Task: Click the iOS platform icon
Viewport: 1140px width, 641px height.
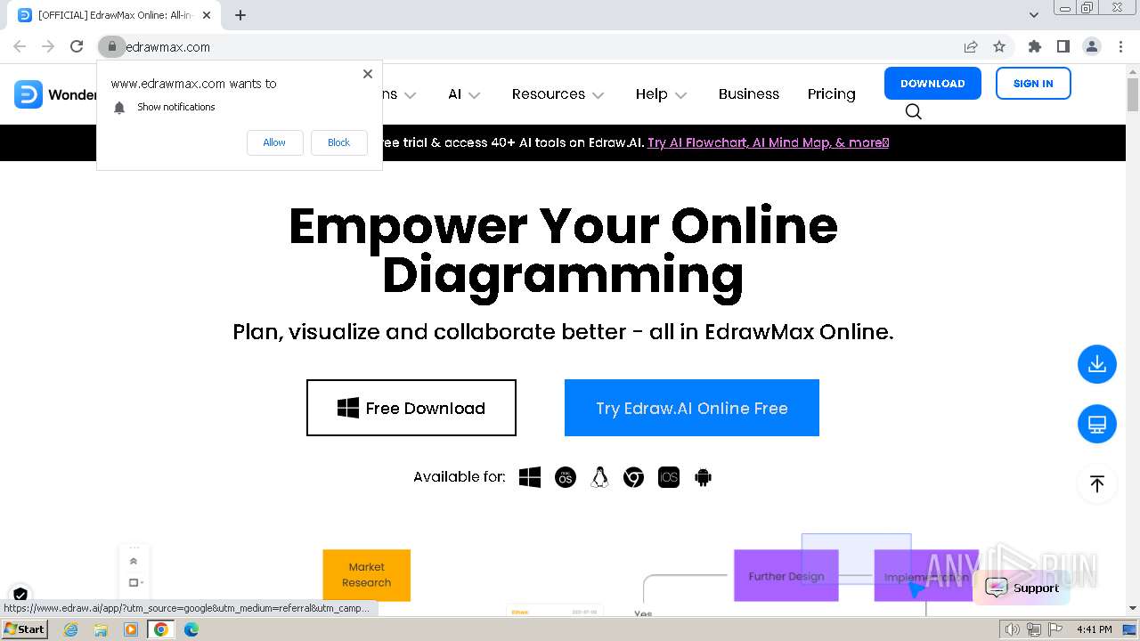Action: [669, 477]
